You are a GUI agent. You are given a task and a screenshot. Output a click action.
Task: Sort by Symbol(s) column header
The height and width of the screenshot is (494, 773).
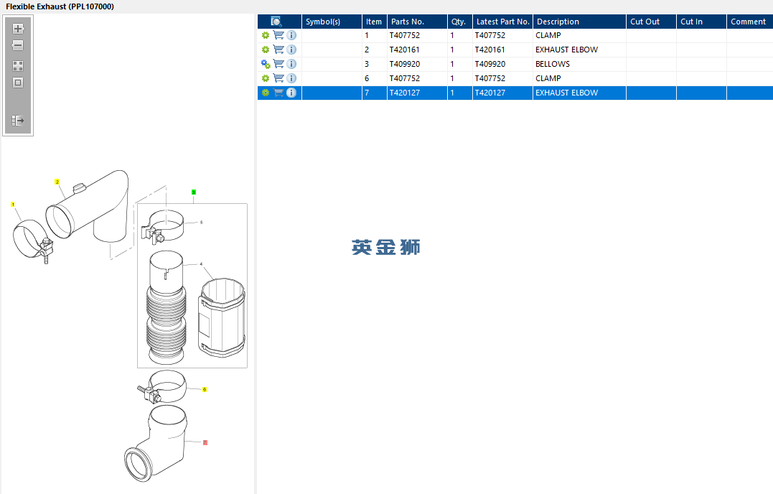[x=332, y=22]
